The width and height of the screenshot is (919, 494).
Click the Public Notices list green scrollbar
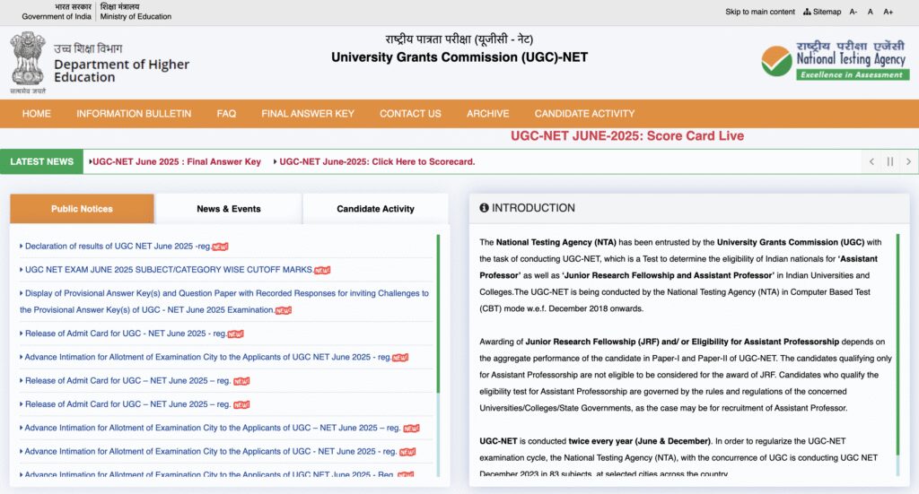pyautogui.click(x=438, y=314)
